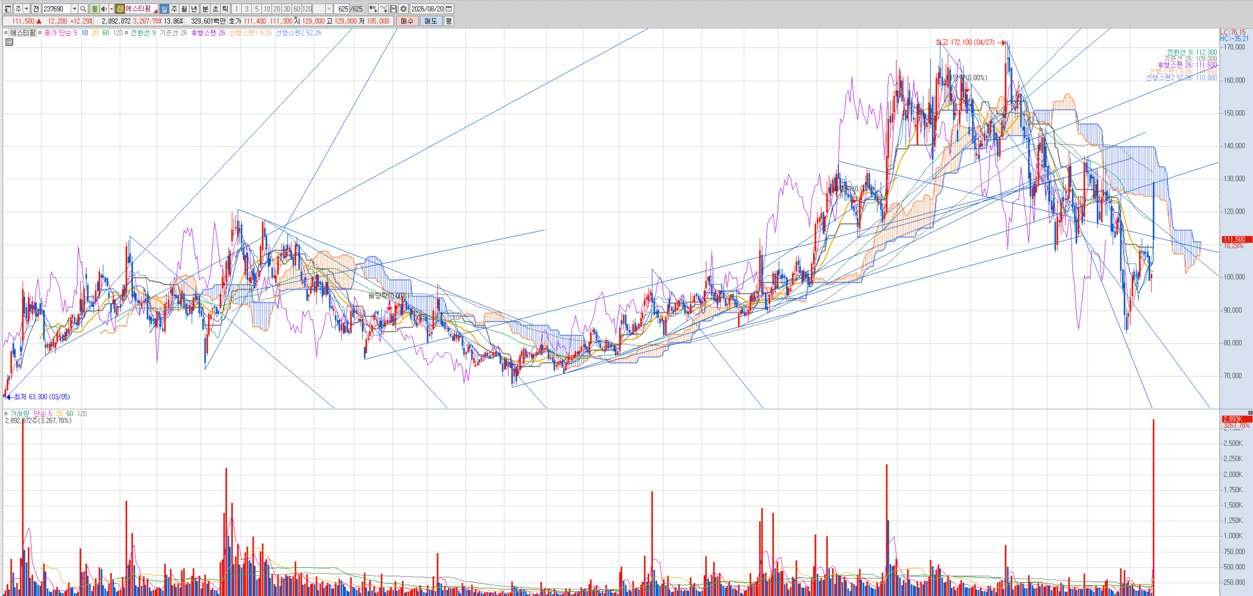Screen dimensions: 1253x596
Task: Switch to 틱 tick chart period
Action: coord(225,9)
